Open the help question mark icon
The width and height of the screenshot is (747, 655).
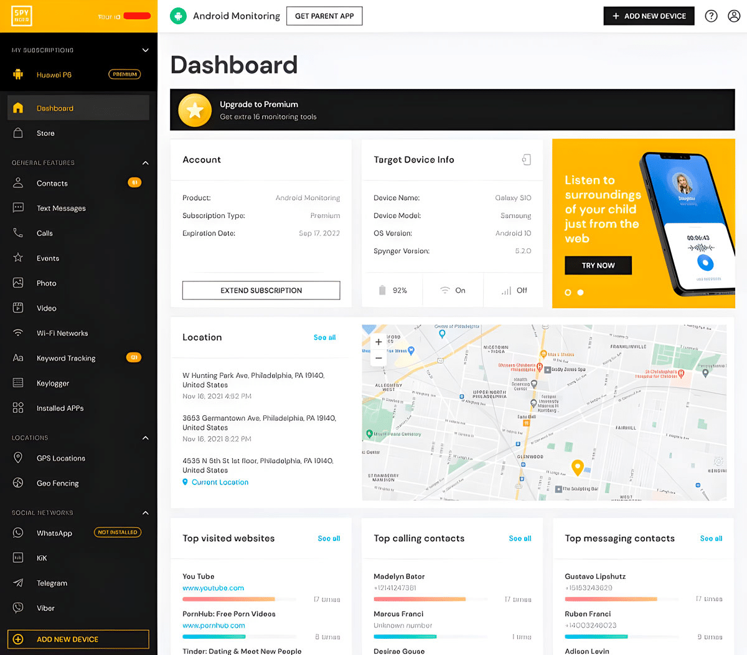tap(711, 16)
